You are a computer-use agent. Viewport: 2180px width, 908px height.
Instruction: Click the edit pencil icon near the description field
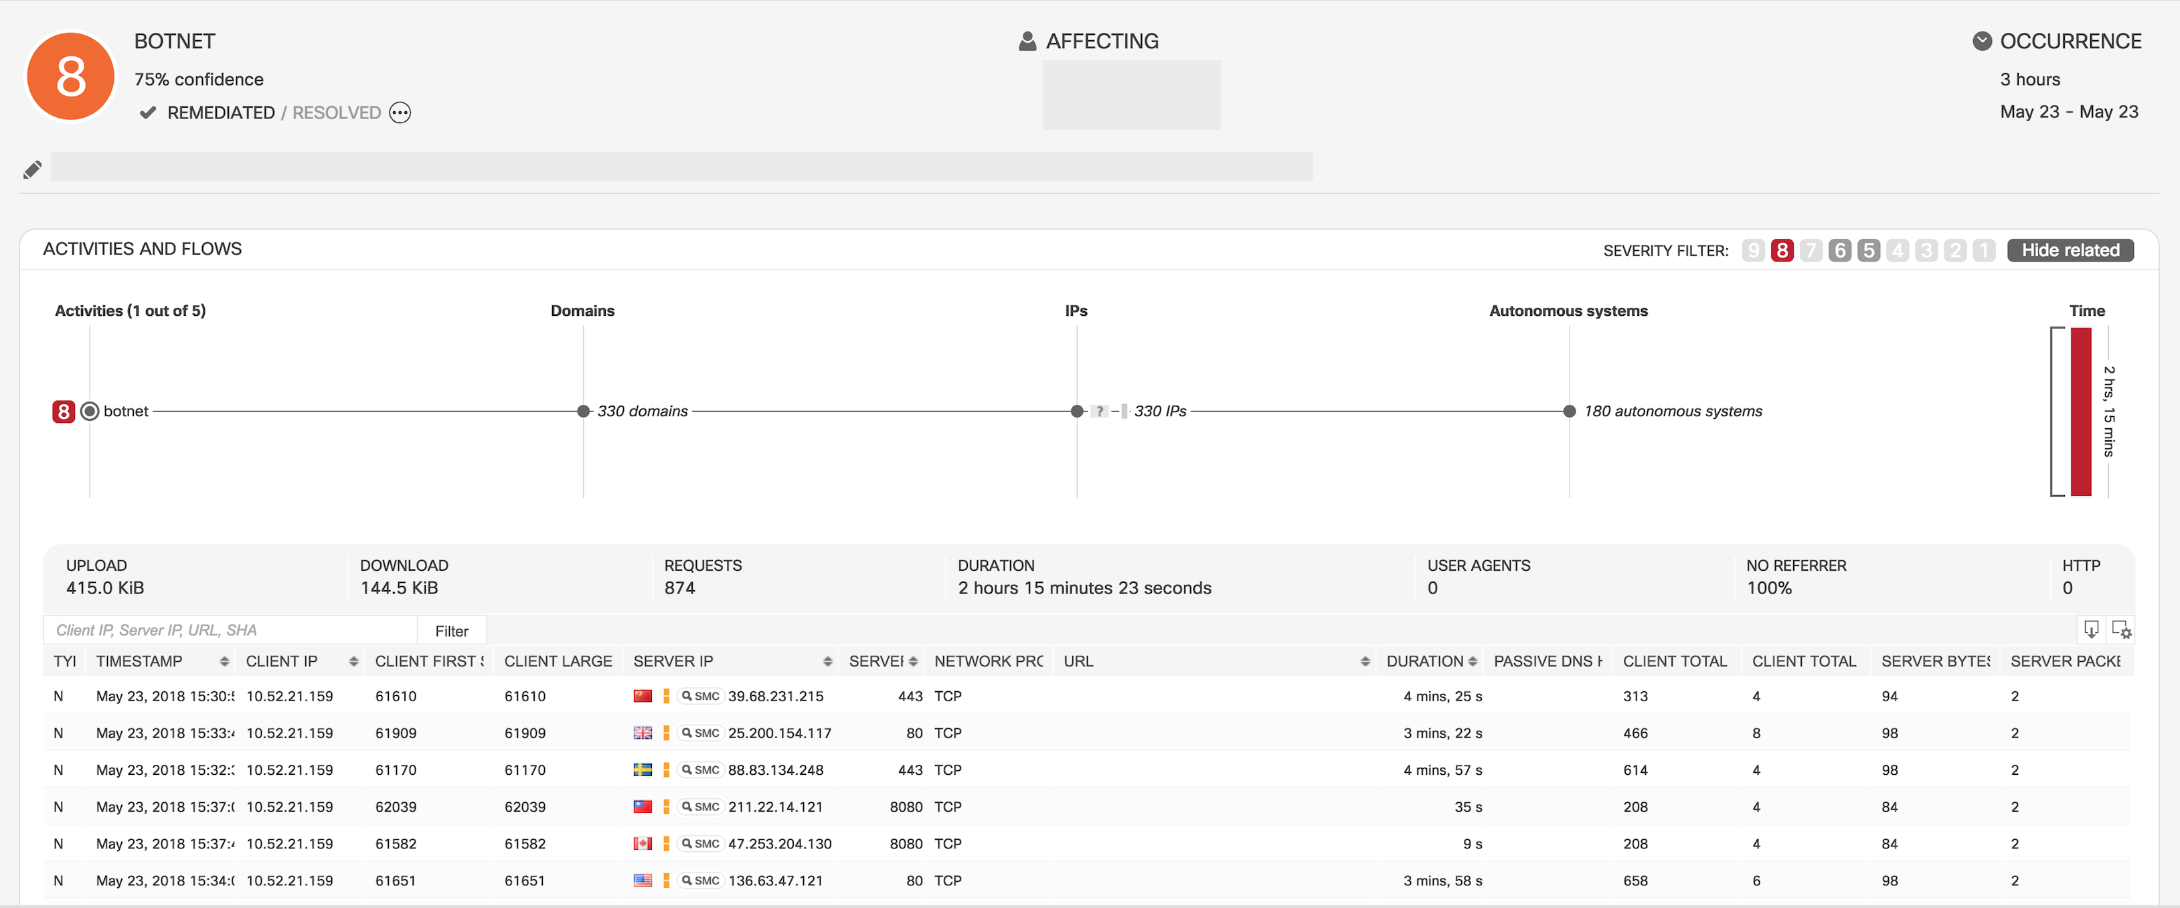[x=32, y=169]
